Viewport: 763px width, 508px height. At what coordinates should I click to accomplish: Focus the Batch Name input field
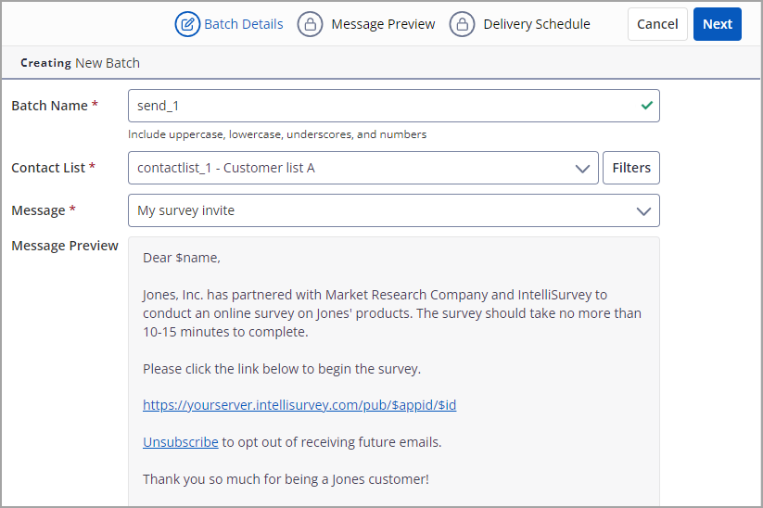[394, 106]
